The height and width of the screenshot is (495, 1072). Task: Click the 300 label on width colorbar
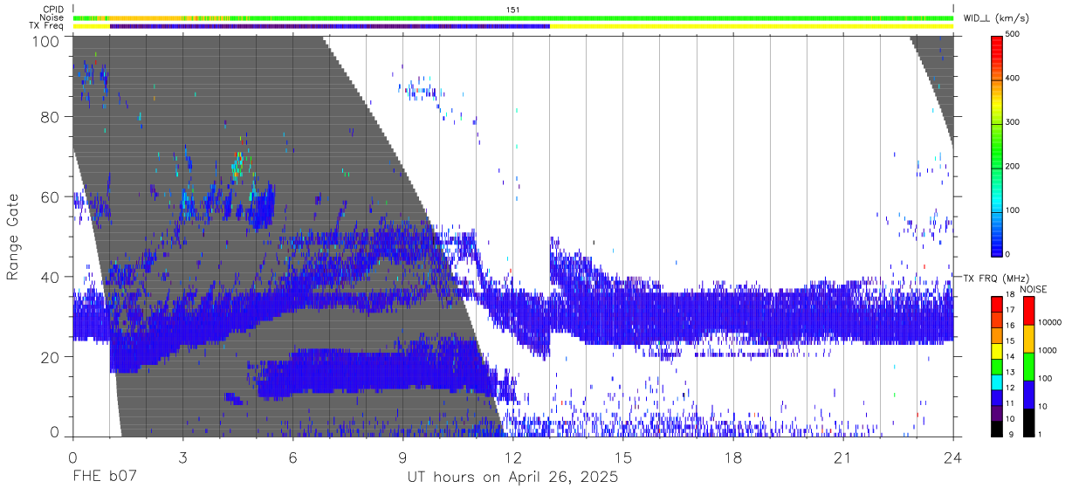[1014, 122]
